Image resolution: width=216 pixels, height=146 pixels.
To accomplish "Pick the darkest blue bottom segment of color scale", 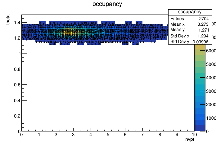I will click(200, 128).
